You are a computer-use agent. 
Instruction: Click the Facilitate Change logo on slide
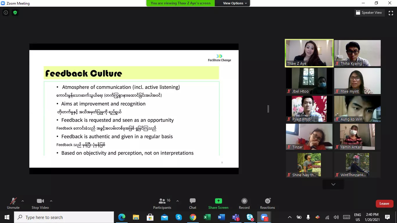219,58
